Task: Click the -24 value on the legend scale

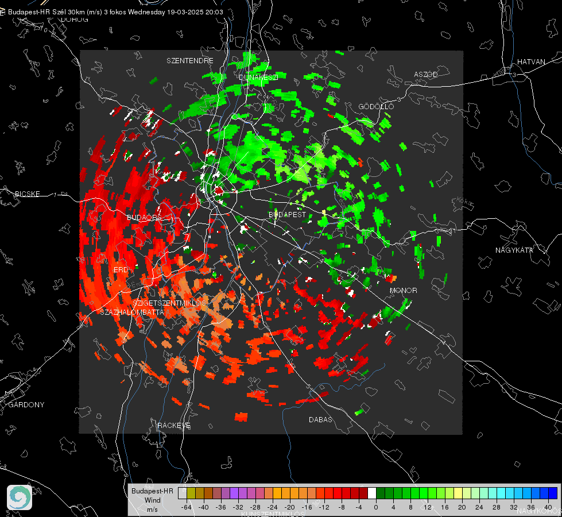Action: point(273,507)
